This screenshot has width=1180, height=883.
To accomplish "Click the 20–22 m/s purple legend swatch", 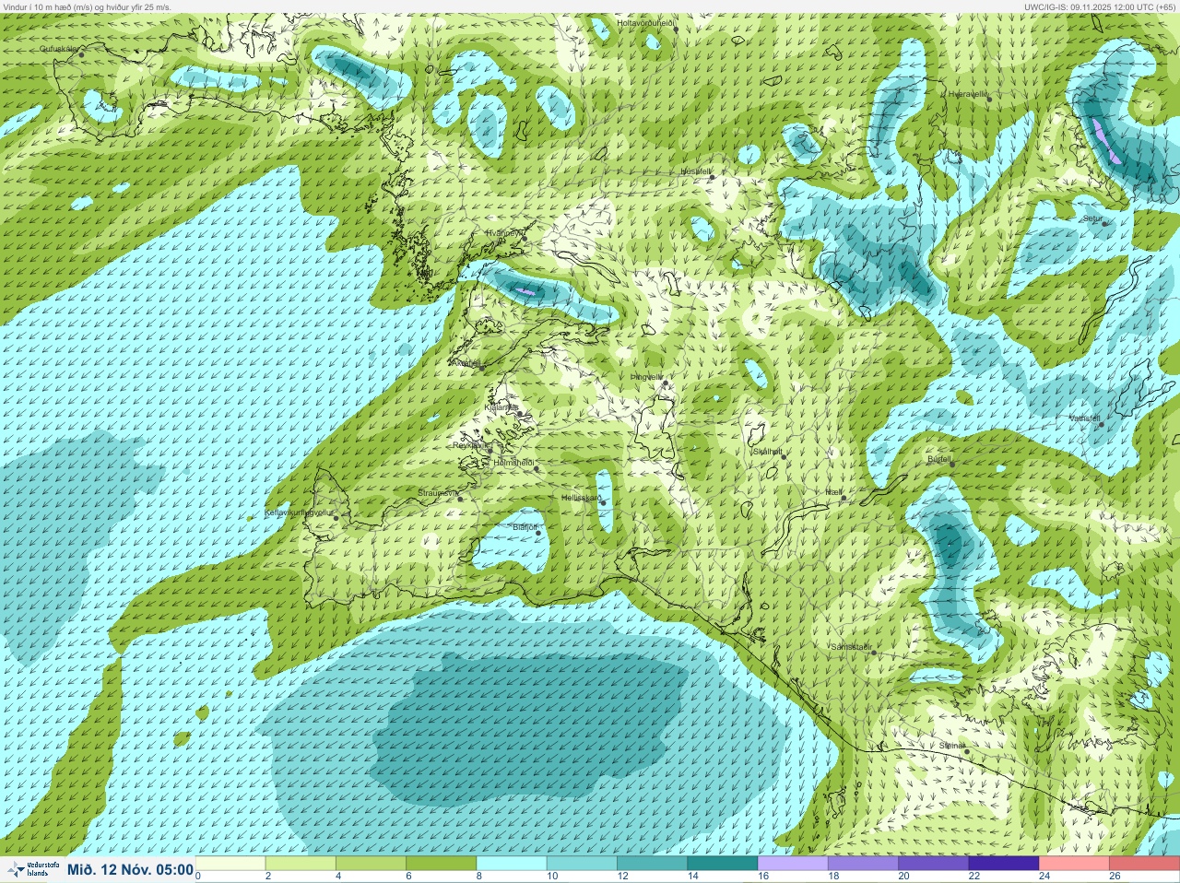I will click(933, 864).
